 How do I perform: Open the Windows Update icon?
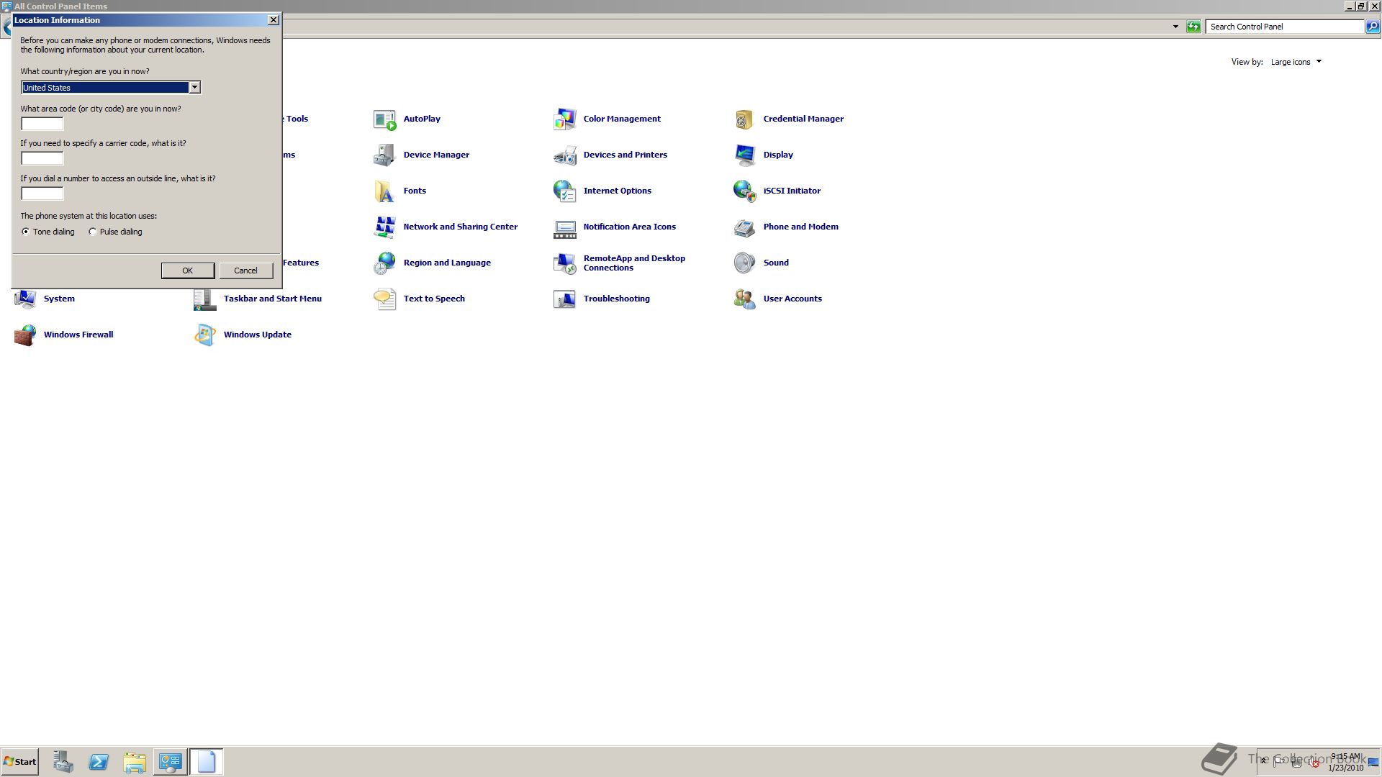(205, 335)
